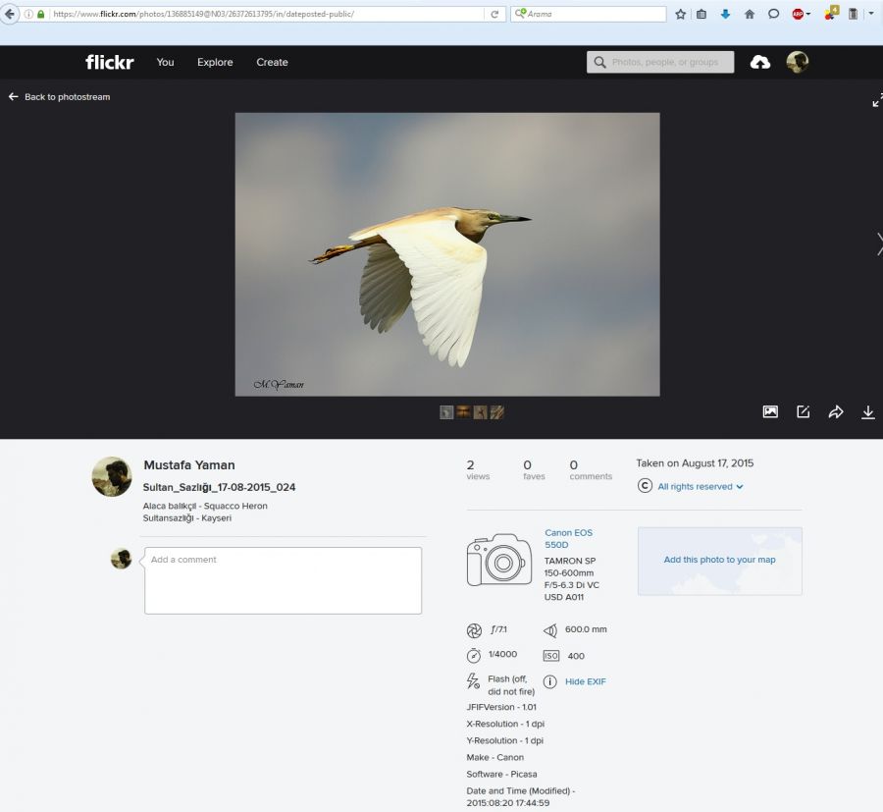Select the first thumbnail below the photo
Image resolution: width=883 pixels, height=812 pixels.
pyautogui.click(x=446, y=412)
